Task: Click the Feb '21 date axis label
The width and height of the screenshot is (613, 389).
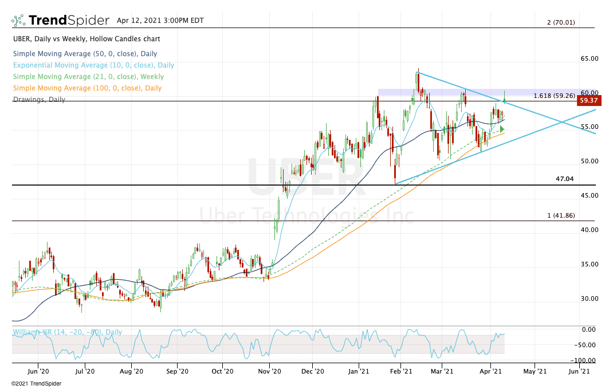Action: click(x=401, y=371)
